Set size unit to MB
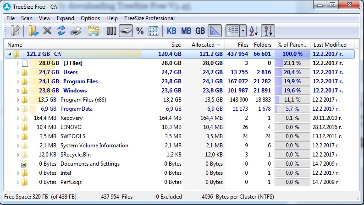 click(x=186, y=31)
